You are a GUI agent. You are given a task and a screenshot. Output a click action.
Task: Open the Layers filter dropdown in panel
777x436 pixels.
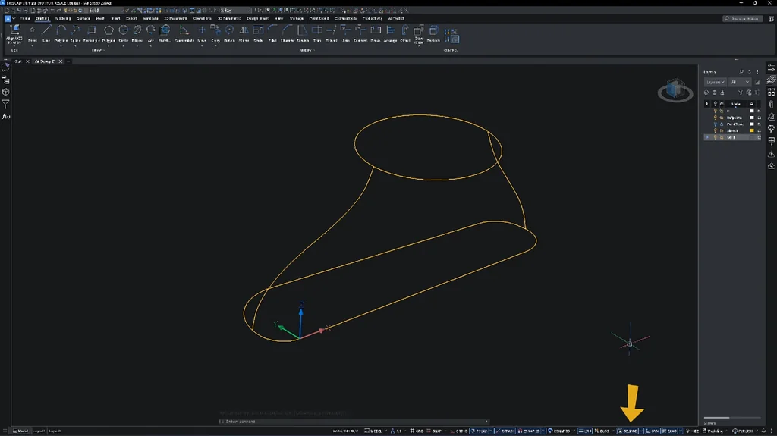coord(715,82)
